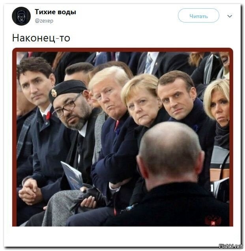The image size is (245, 251).
Task: Click the red eagle emblem watermark in photo
Action: click(x=213, y=220)
